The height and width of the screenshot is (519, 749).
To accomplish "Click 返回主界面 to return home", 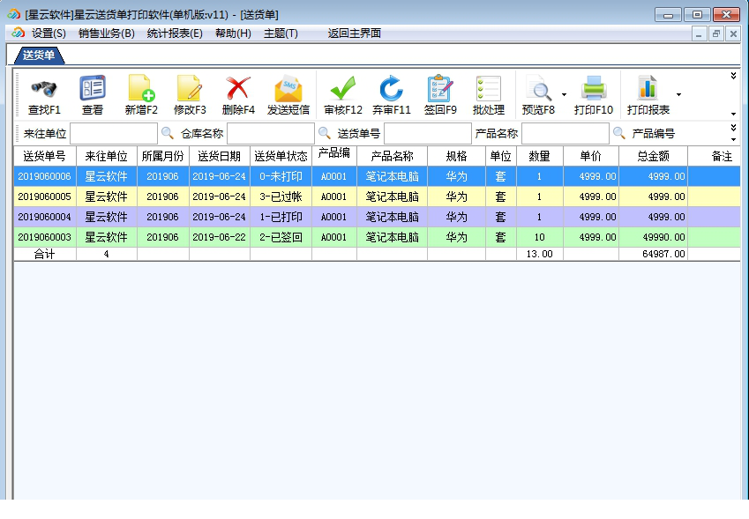I will point(354,33).
